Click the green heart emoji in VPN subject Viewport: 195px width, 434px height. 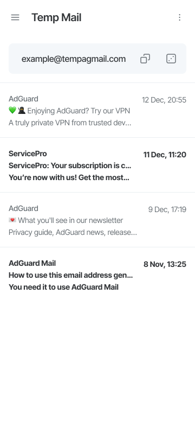click(12, 111)
